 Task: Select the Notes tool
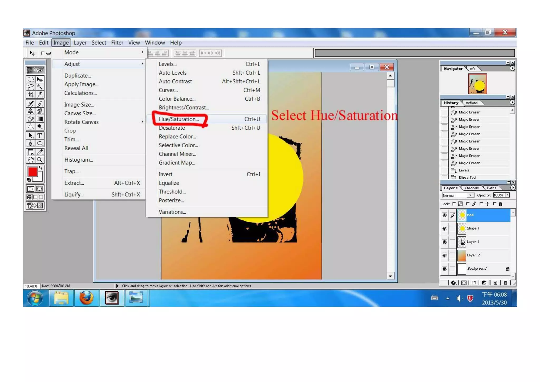coord(31,152)
